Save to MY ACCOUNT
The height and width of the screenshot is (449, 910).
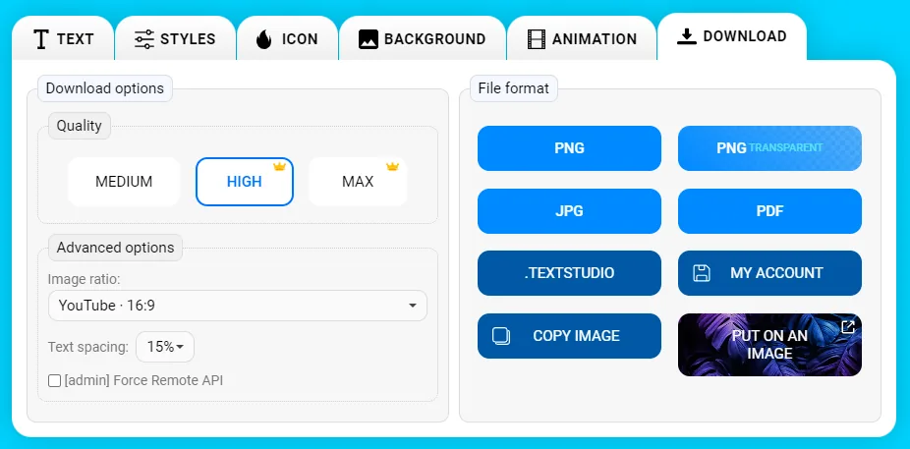[769, 273]
